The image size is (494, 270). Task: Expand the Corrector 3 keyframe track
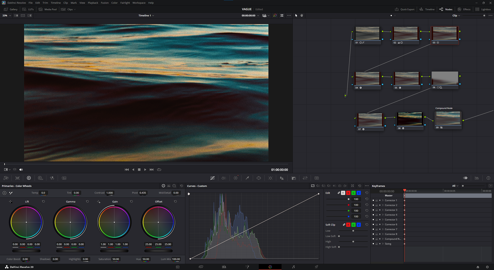[x=383, y=210]
